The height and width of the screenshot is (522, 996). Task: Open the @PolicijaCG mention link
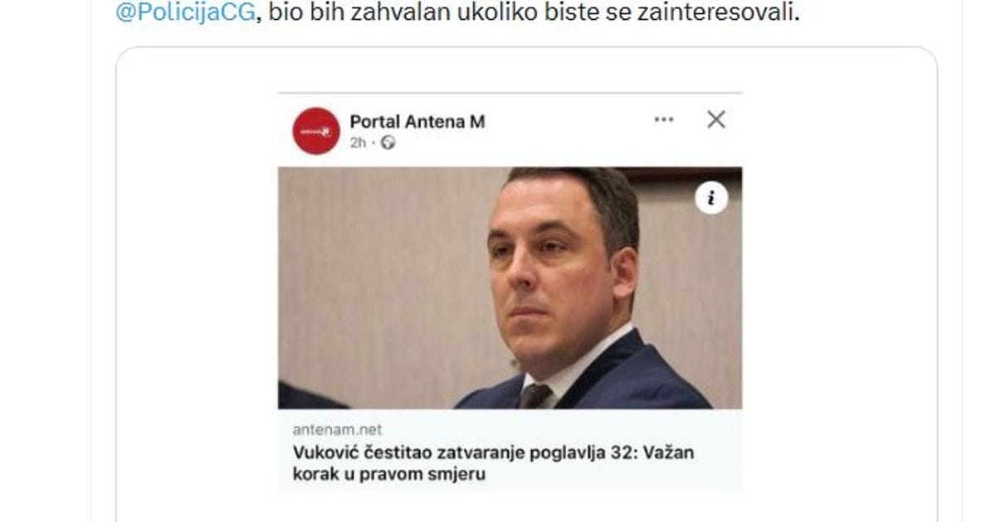click(x=184, y=13)
